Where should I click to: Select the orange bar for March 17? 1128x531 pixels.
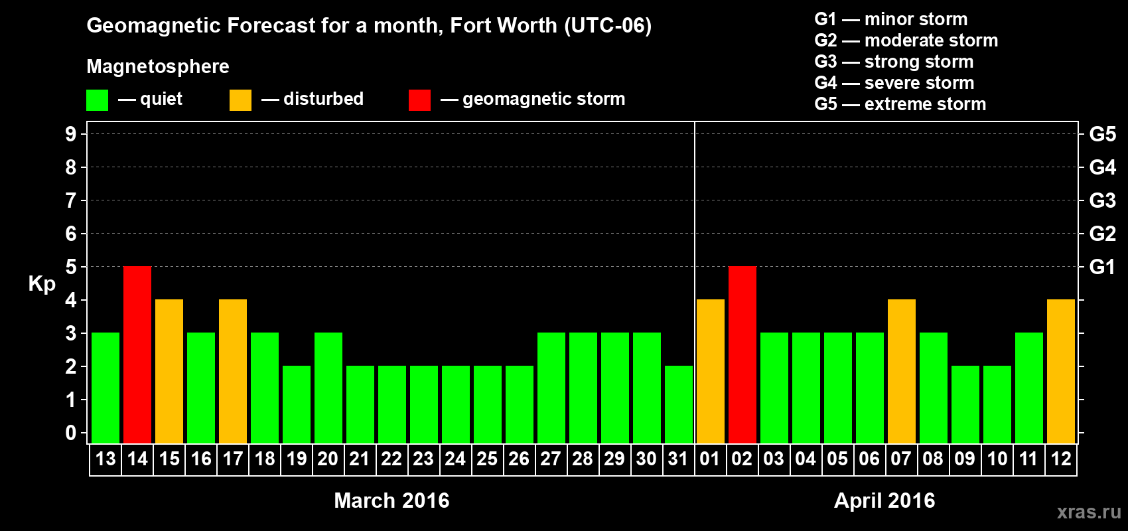[233, 371]
